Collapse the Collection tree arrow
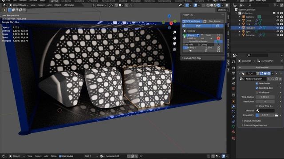284x159 pixels. 236,13
